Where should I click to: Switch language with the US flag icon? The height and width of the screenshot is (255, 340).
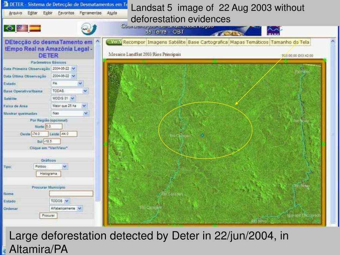point(22,29)
